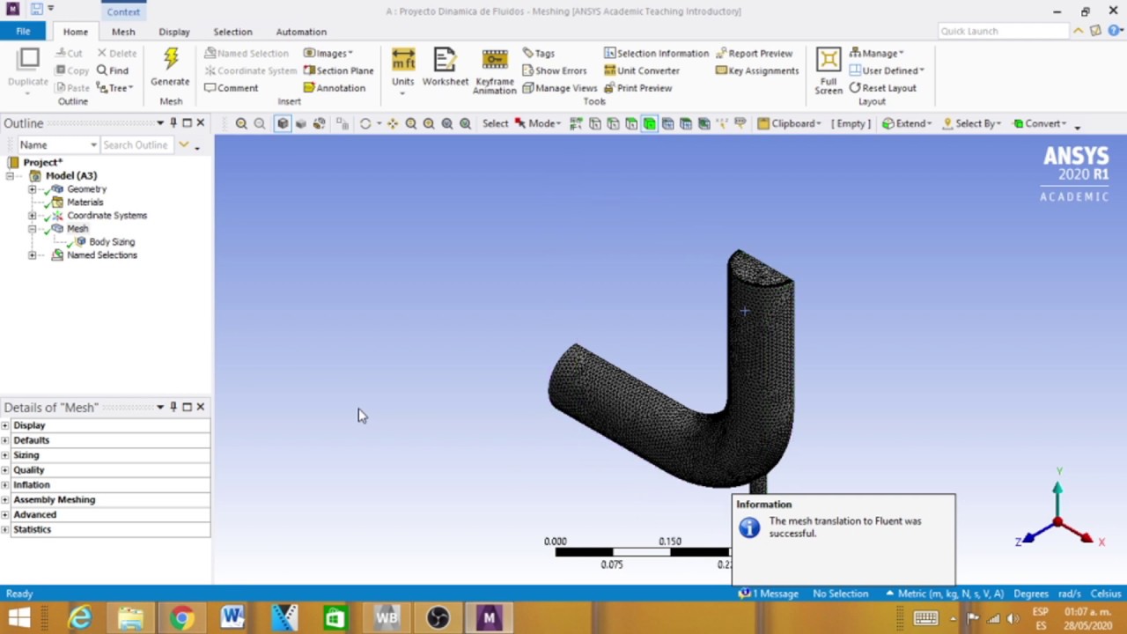
Task: Open the File menu
Action: click(x=23, y=32)
